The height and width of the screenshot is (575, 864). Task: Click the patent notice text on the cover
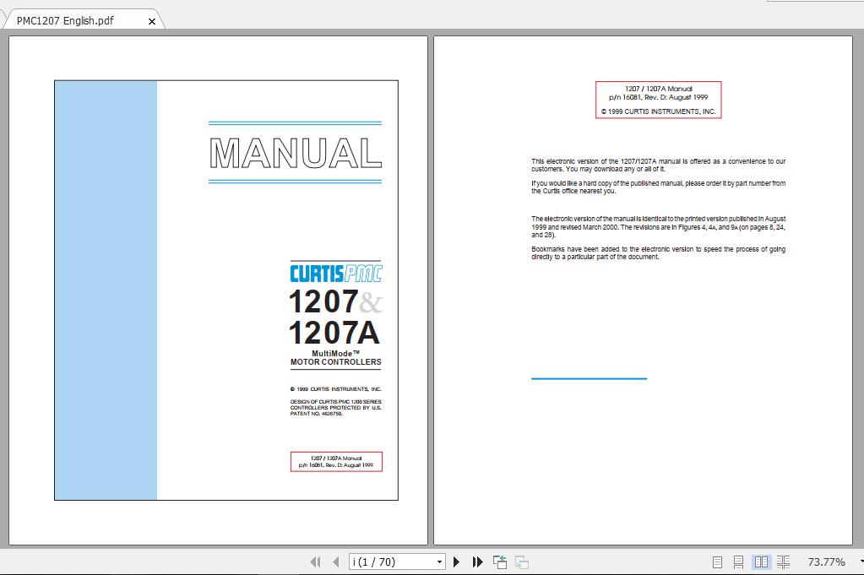[x=335, y=408]
